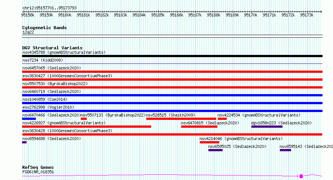Open nsv4214046 gnomAD variant label
This screenshot has height=180, width=333.
click(241, 139)
